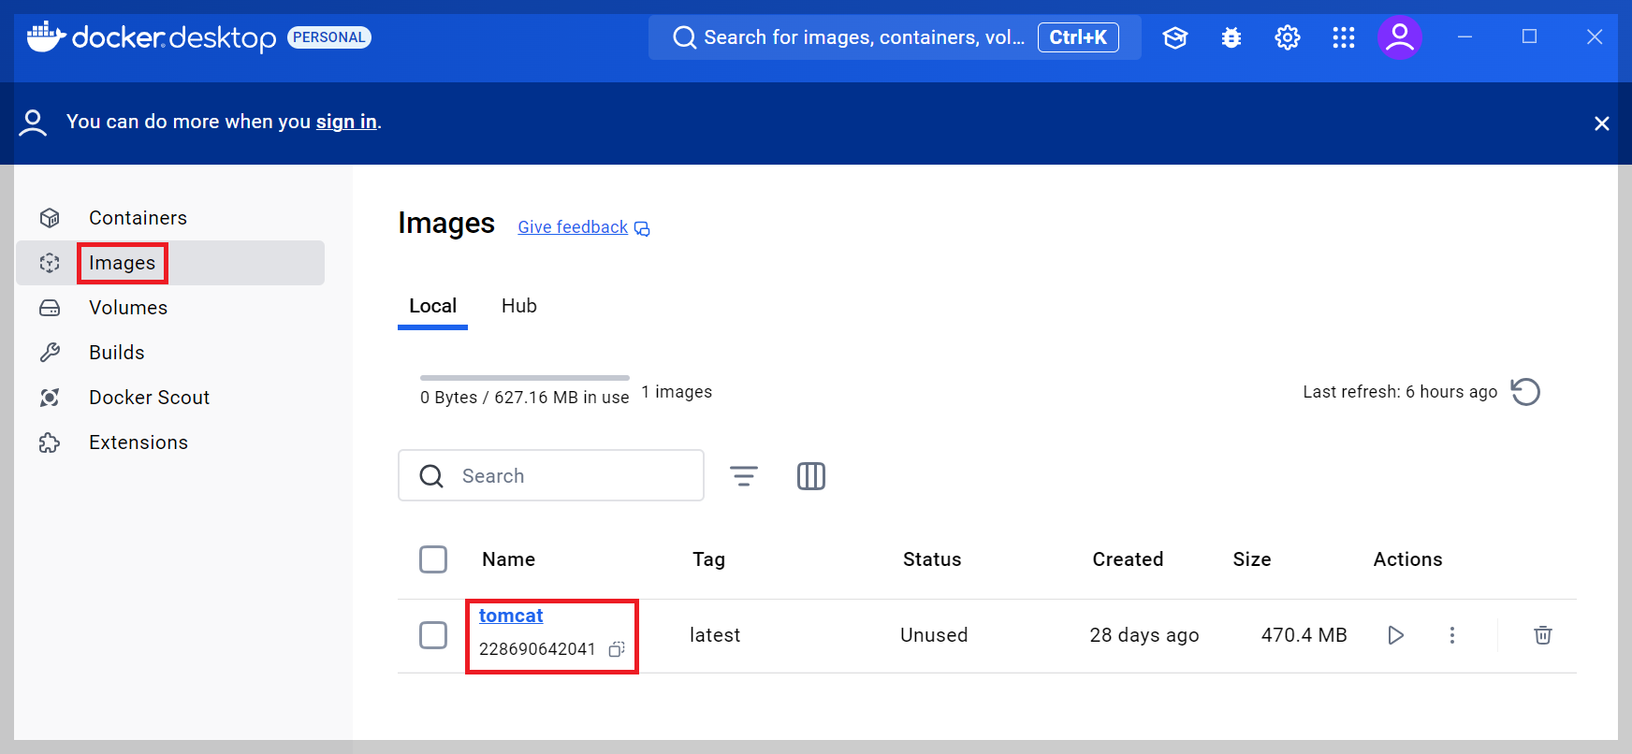Click the Docker Desktop whale logo
The height and width of the screenshot is (754, 1632).
pos(47,36)
